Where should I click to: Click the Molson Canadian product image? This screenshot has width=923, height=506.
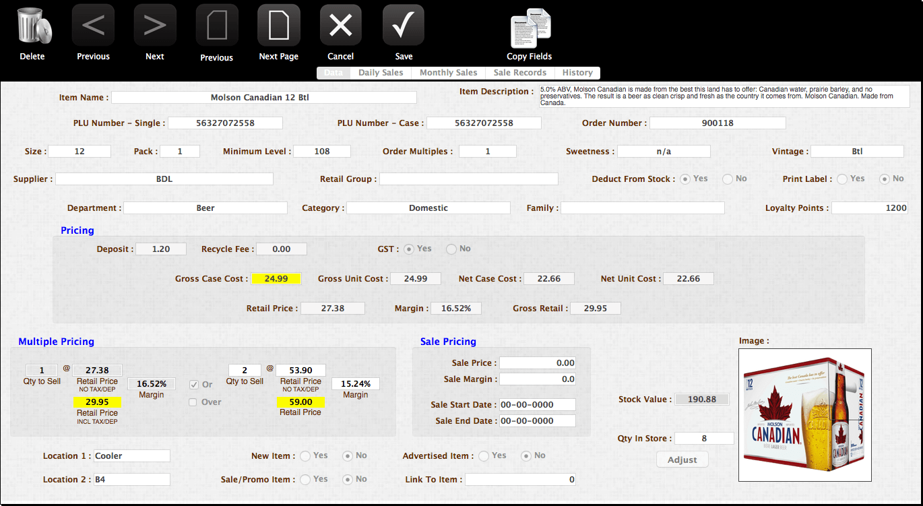tap(804, 415)
